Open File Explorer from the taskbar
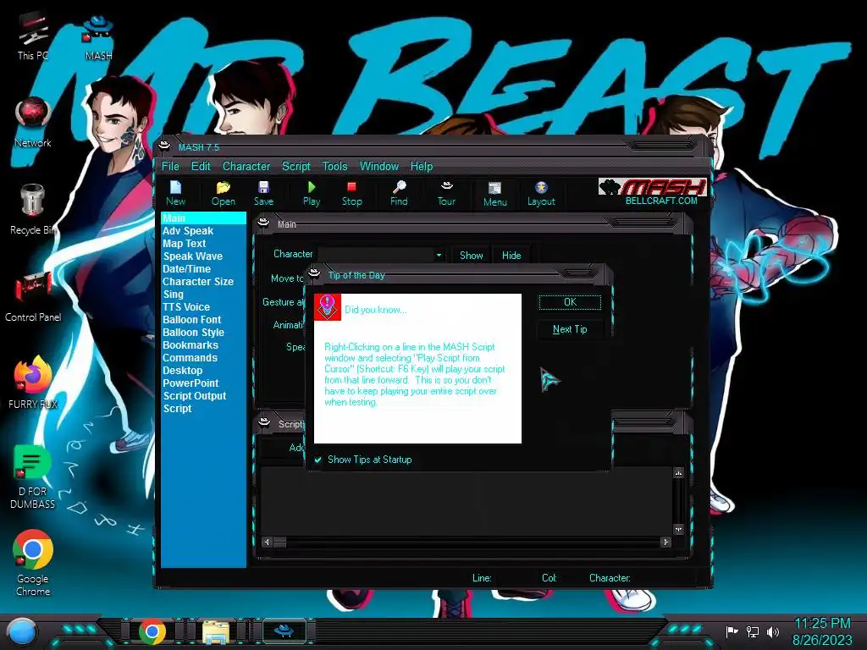This screenshot has height=650, width=867. coord(216,631)
